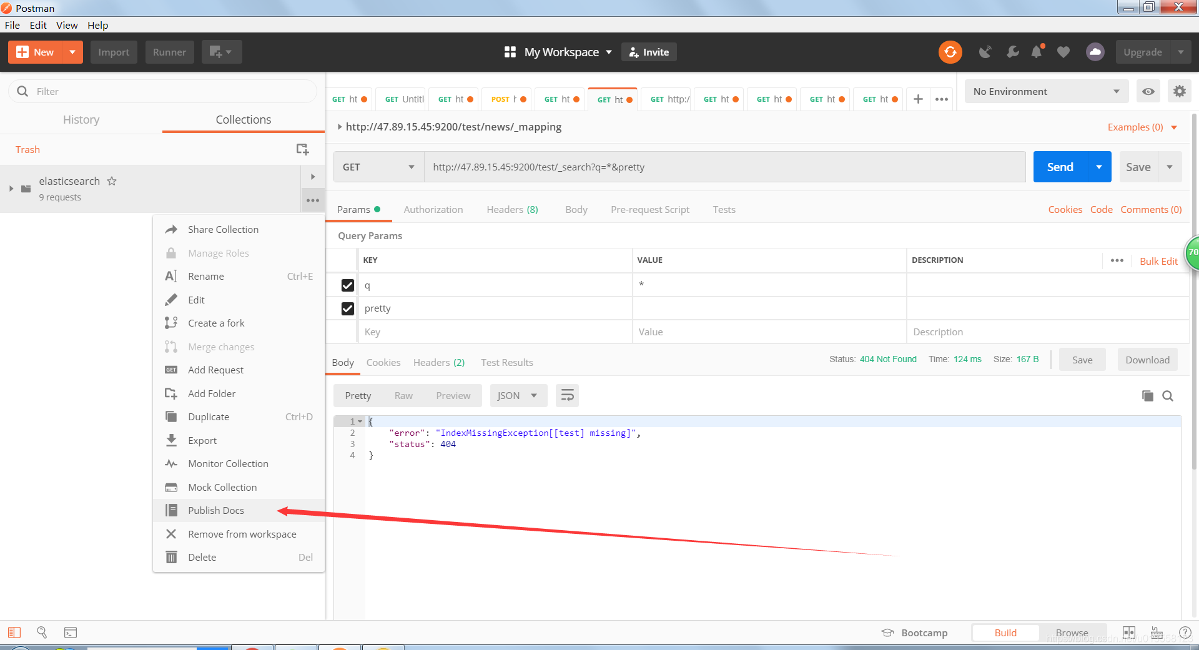
Task: Click the new collection icon beside Trash
Action: click(x=302, y=149)
